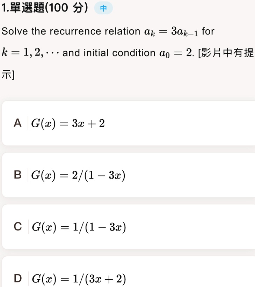Select answer option B
The height and width of the screenshot is (287, 255).
pos(128,175)
